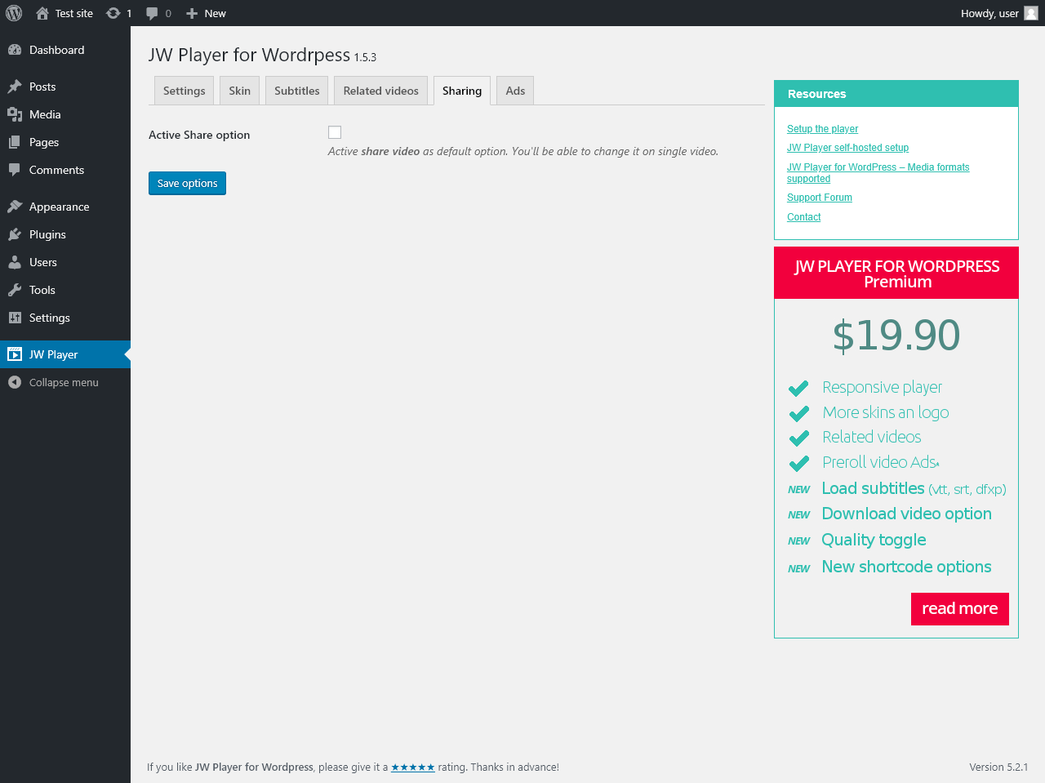The image size is (1045, 783).
Task: Click the Active Share option label
Action: click(x=199, y=135)
